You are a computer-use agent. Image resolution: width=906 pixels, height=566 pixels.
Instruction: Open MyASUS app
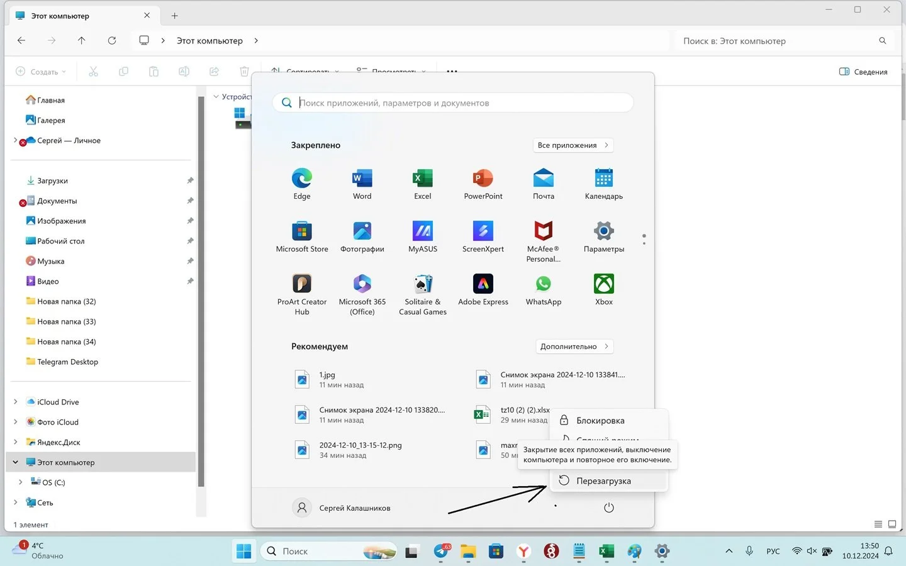(422, 237)
